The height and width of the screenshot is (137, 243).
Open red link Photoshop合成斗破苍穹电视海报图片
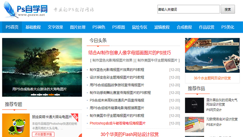click(117, 123)
